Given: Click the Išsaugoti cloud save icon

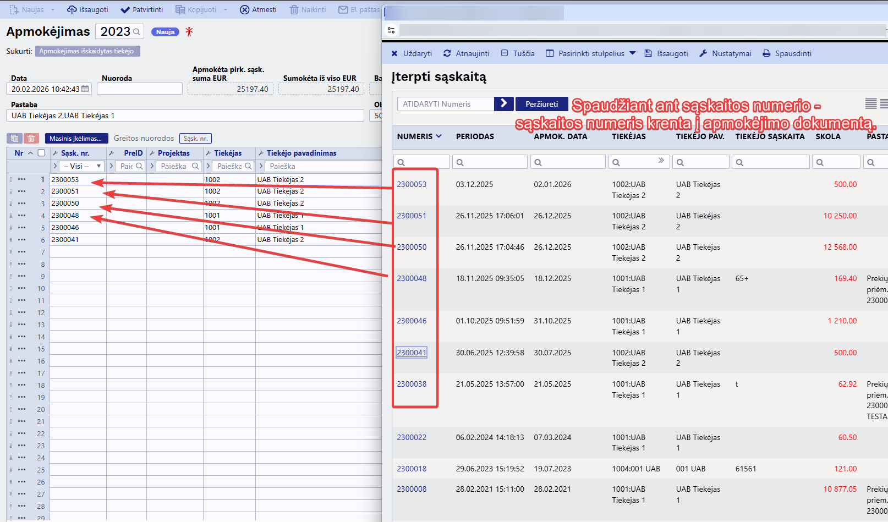Looking at the screenshot, I should pyautogui.click(x=72, y=10).
